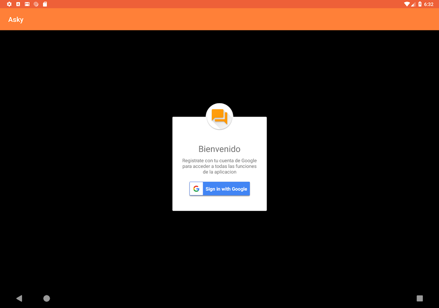Tap the settings gear status icon

pyautogui.click(x=9, y=4)
